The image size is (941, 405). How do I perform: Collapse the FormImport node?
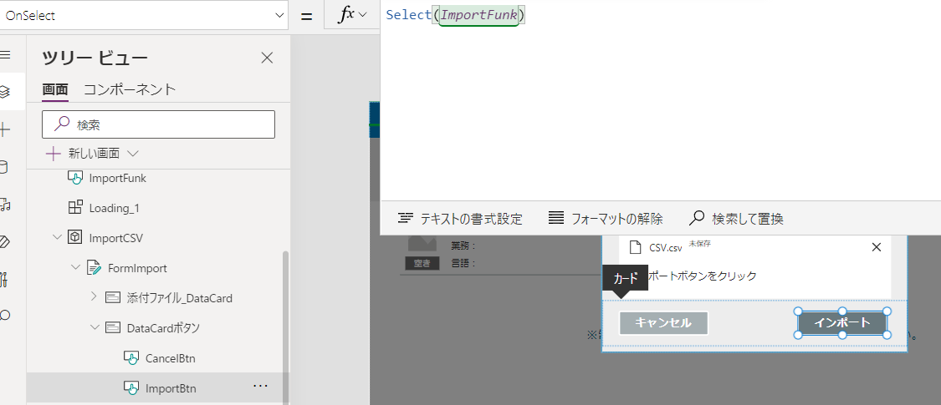(x=75, y=267)
